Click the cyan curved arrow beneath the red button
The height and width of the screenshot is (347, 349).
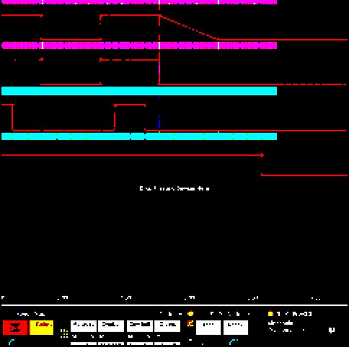click(11, 342)
